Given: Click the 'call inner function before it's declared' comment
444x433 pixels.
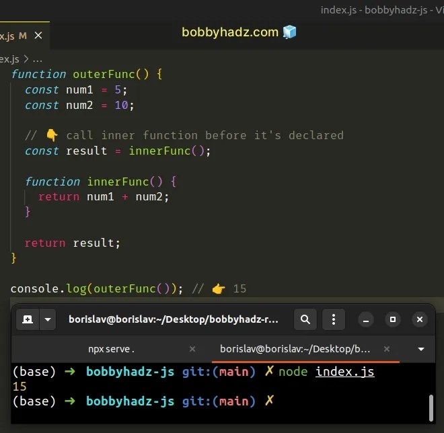Looking at the screenshot, I should tap(205, 135).
